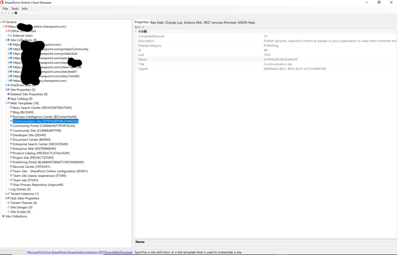Image resolution: width=400 pixels, height=255 pixels.
Task: Select Basic Search Center (SRCHCENTERLITE#0)
Action: click(42, 108)
